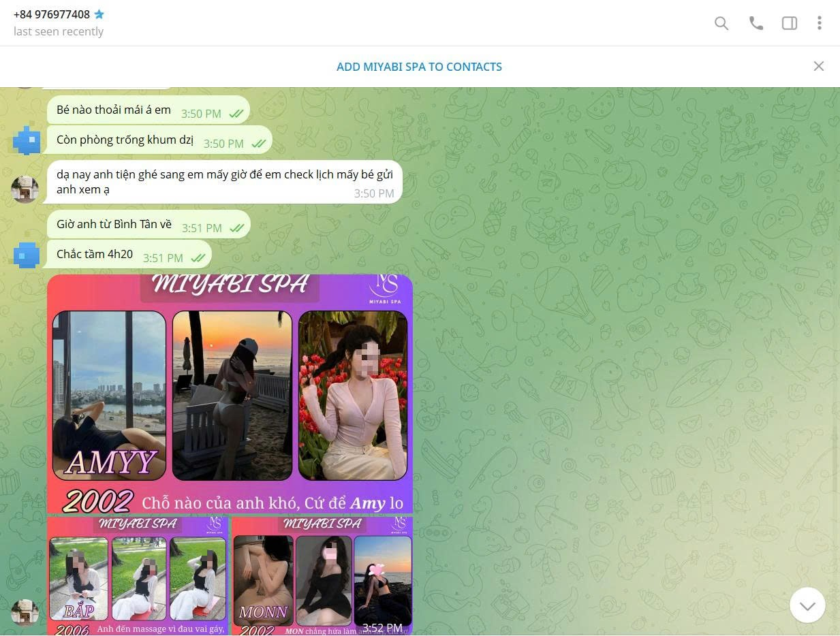Select message 'Giờ anh từ Bình Tân về'
The image size is (840, 636).
click(x=149, y=225)
